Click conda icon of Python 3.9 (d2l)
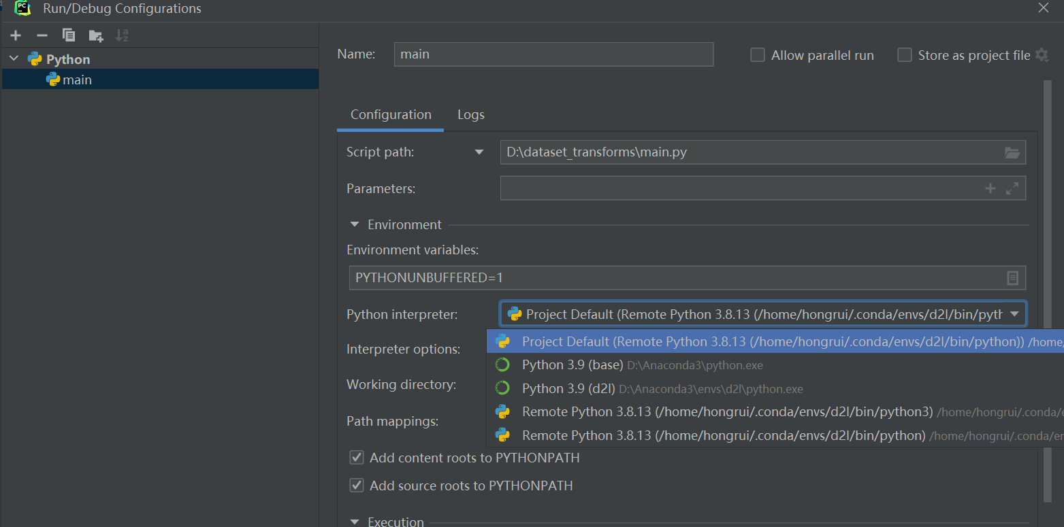Image resolution: width=1064 pixels, height=527 pixels. click(x=502, y=389)
